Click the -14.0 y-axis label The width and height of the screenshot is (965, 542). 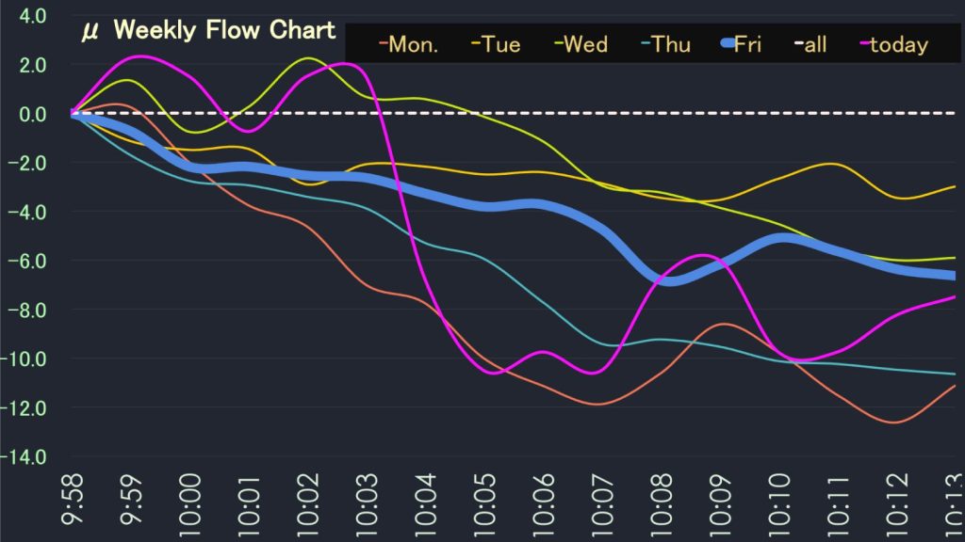pyautogui.click(x=26, y=457)
